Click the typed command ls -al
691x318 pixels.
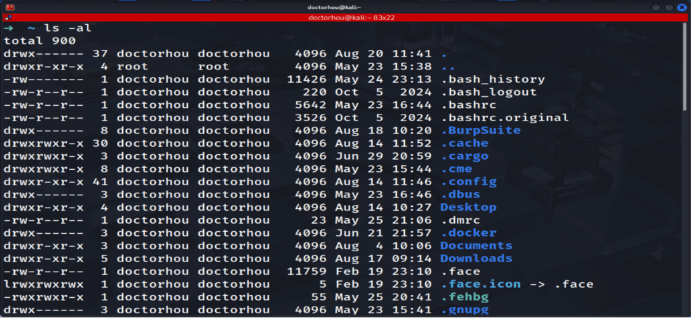click(x=67, y=28)
